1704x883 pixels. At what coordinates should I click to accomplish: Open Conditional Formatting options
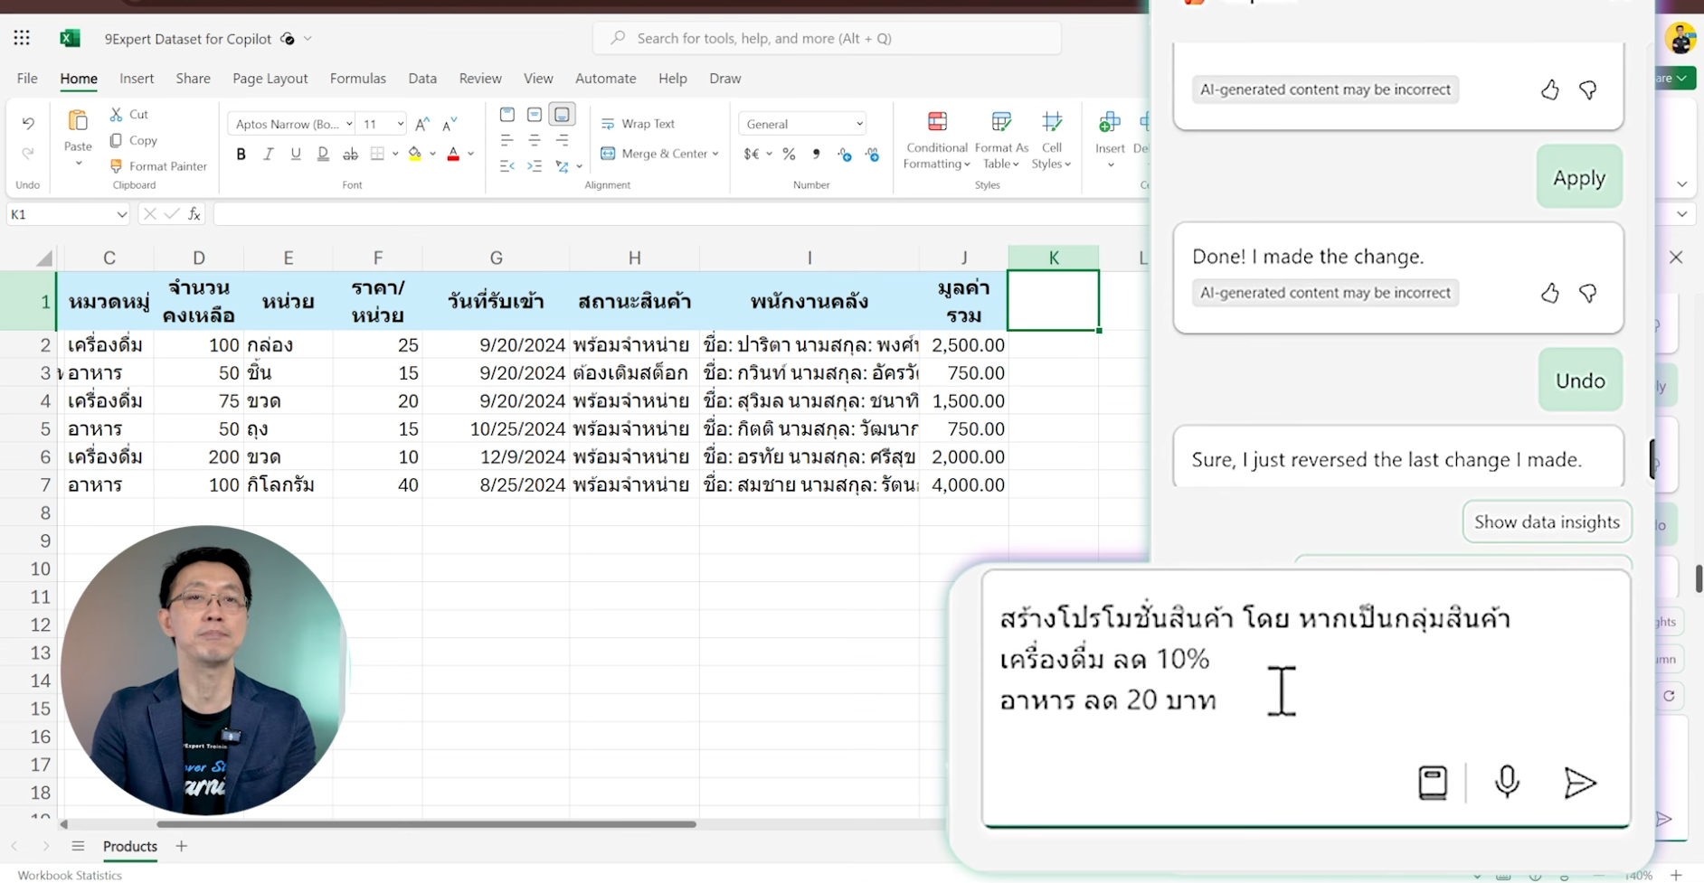click(936, 140)
